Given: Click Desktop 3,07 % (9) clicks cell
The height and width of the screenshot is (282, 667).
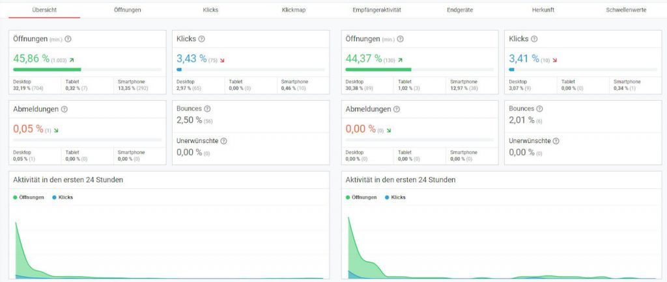Looking at the screenshot, I should [531, 85].
